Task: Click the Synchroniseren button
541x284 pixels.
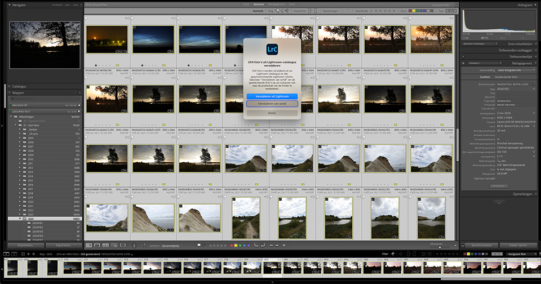Action: 482,245
